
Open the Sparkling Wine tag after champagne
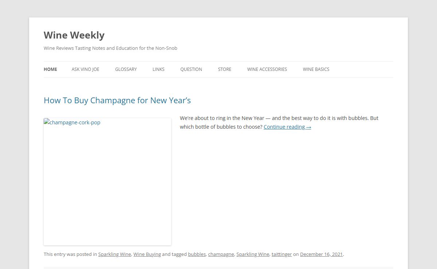[x=253, y=254]
